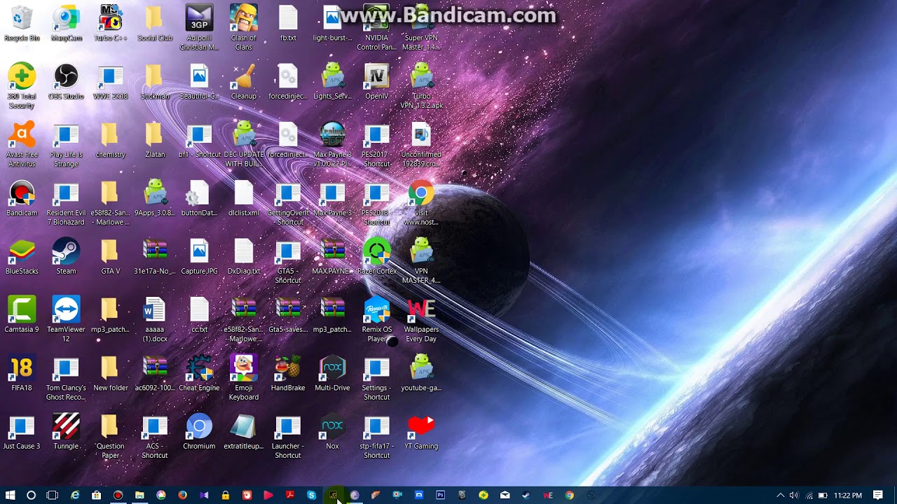Image resolution: width=897 pixels, height=504 pixels.
Task: Open the New folder icon
Action: pyautogui.click(x=111, y=374)
